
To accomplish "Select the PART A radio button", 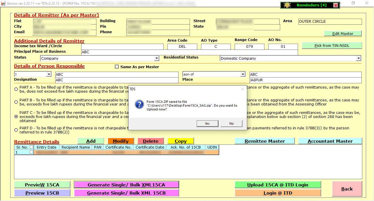I will (16, 89).
